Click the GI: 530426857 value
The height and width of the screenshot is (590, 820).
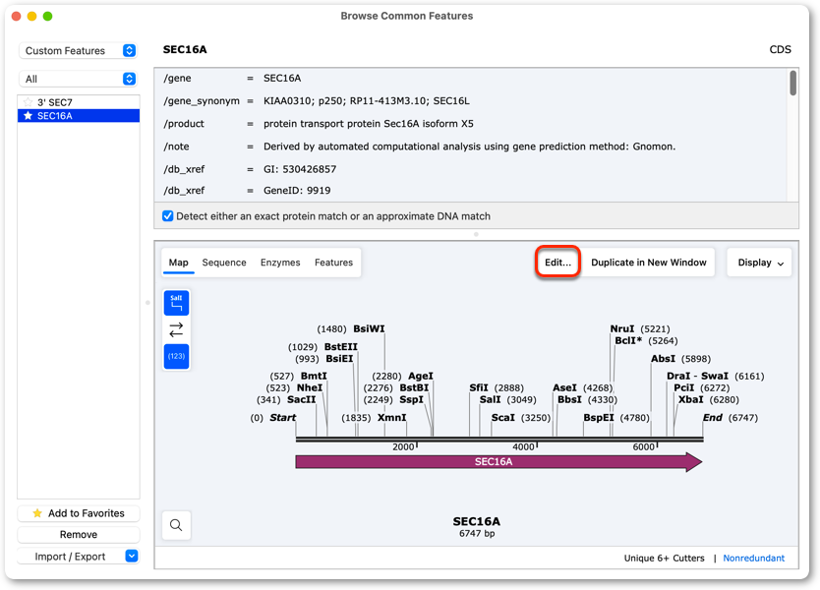pyautogui.click(x=300, y=169)
